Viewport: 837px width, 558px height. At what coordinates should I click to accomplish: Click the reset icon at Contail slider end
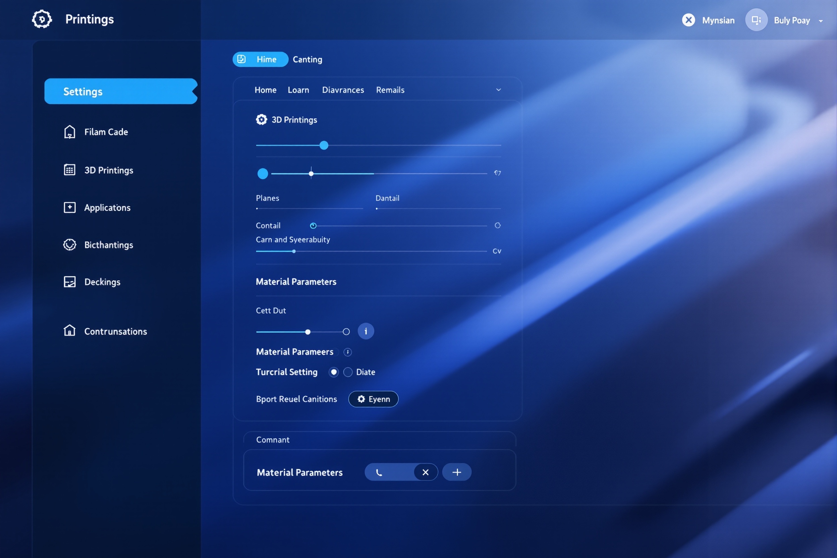coord(498,225)
